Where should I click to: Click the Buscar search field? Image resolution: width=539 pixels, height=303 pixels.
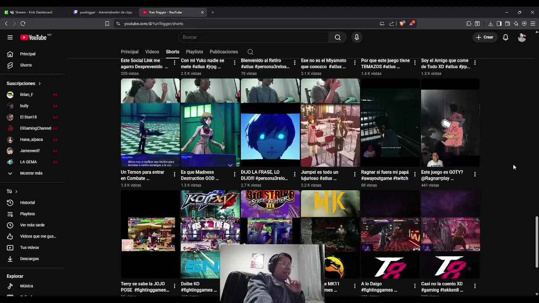pyautogui.click(x=254, y=37)
